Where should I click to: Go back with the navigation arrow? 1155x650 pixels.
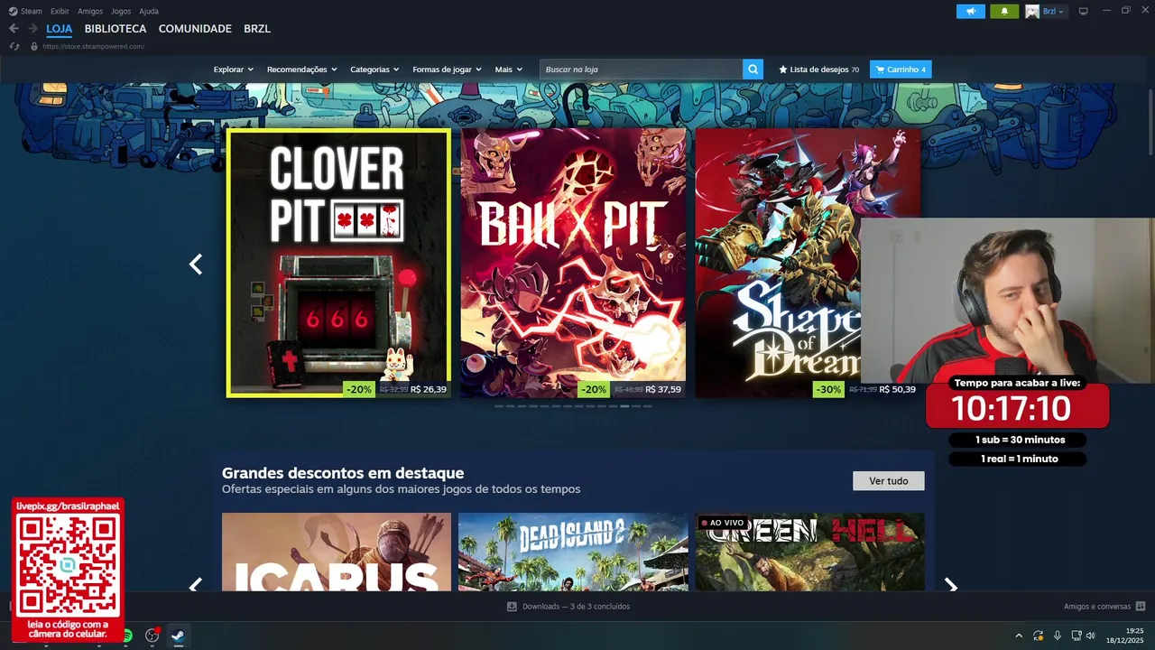coord(14,29)
